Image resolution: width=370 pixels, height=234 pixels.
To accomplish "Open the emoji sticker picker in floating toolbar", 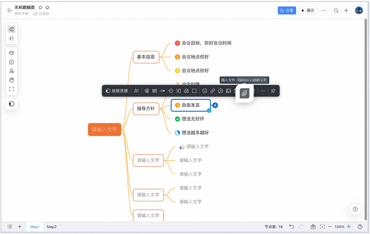I will (x=205, y=91).
